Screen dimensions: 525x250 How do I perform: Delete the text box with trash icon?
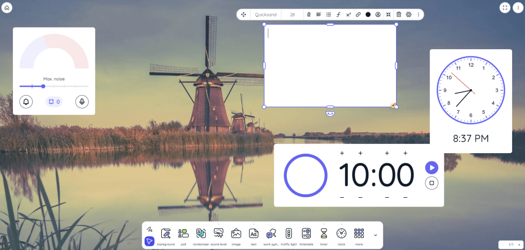click(399, 15)
